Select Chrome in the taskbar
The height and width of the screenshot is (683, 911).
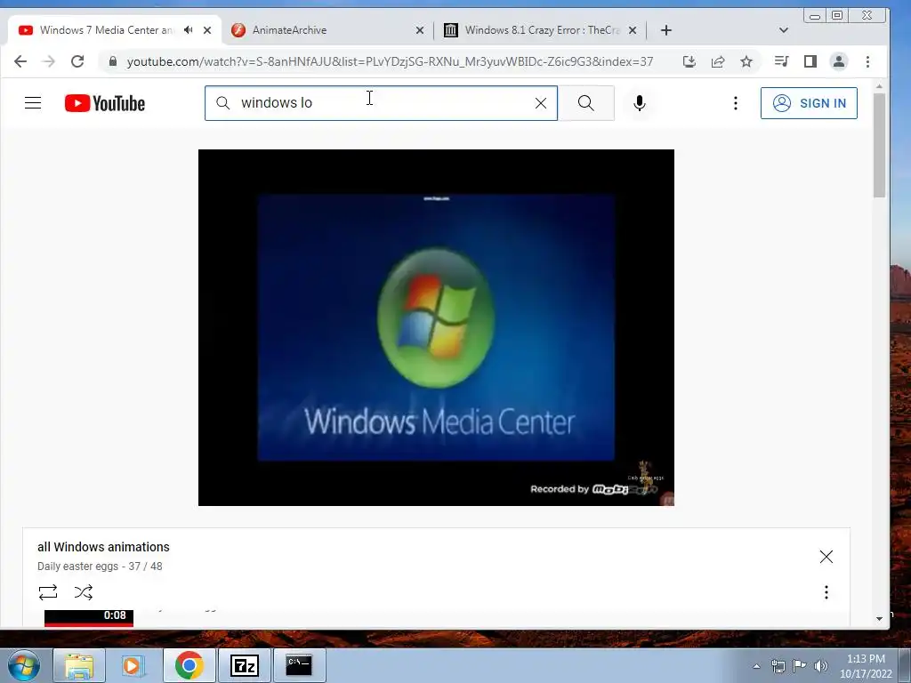[189, 665]
